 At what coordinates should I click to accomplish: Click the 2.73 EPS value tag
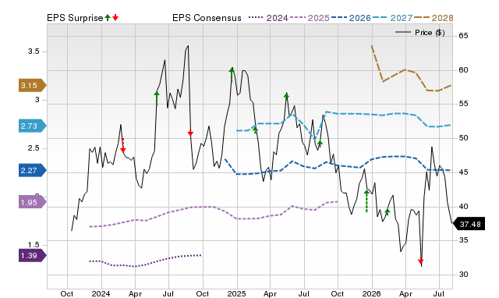point(32,126)
